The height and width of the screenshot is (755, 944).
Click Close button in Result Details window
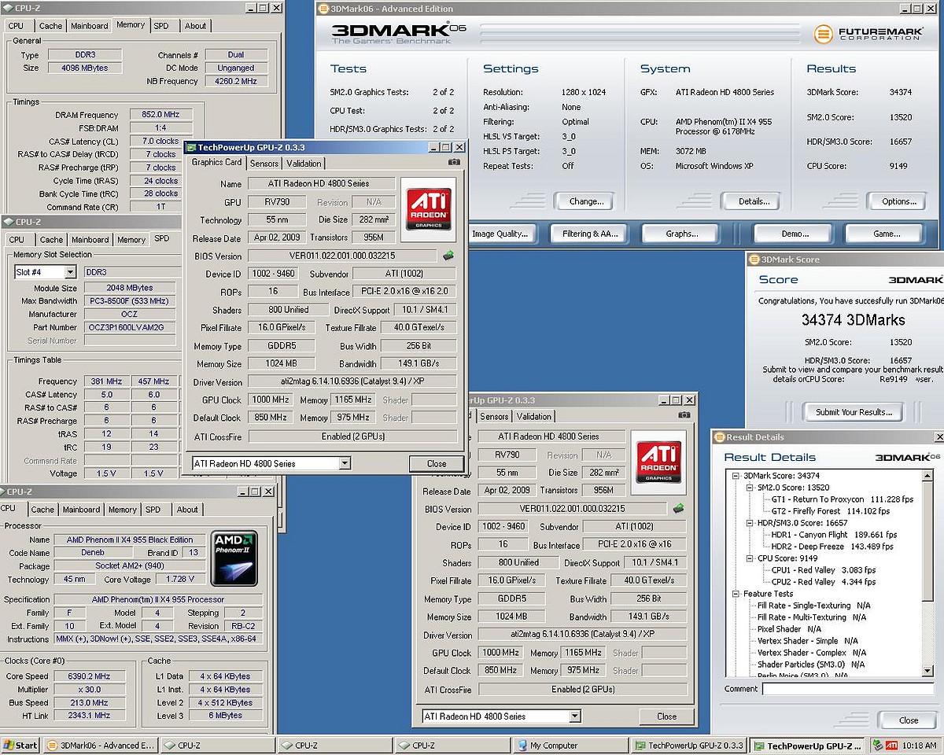(908, 720)
